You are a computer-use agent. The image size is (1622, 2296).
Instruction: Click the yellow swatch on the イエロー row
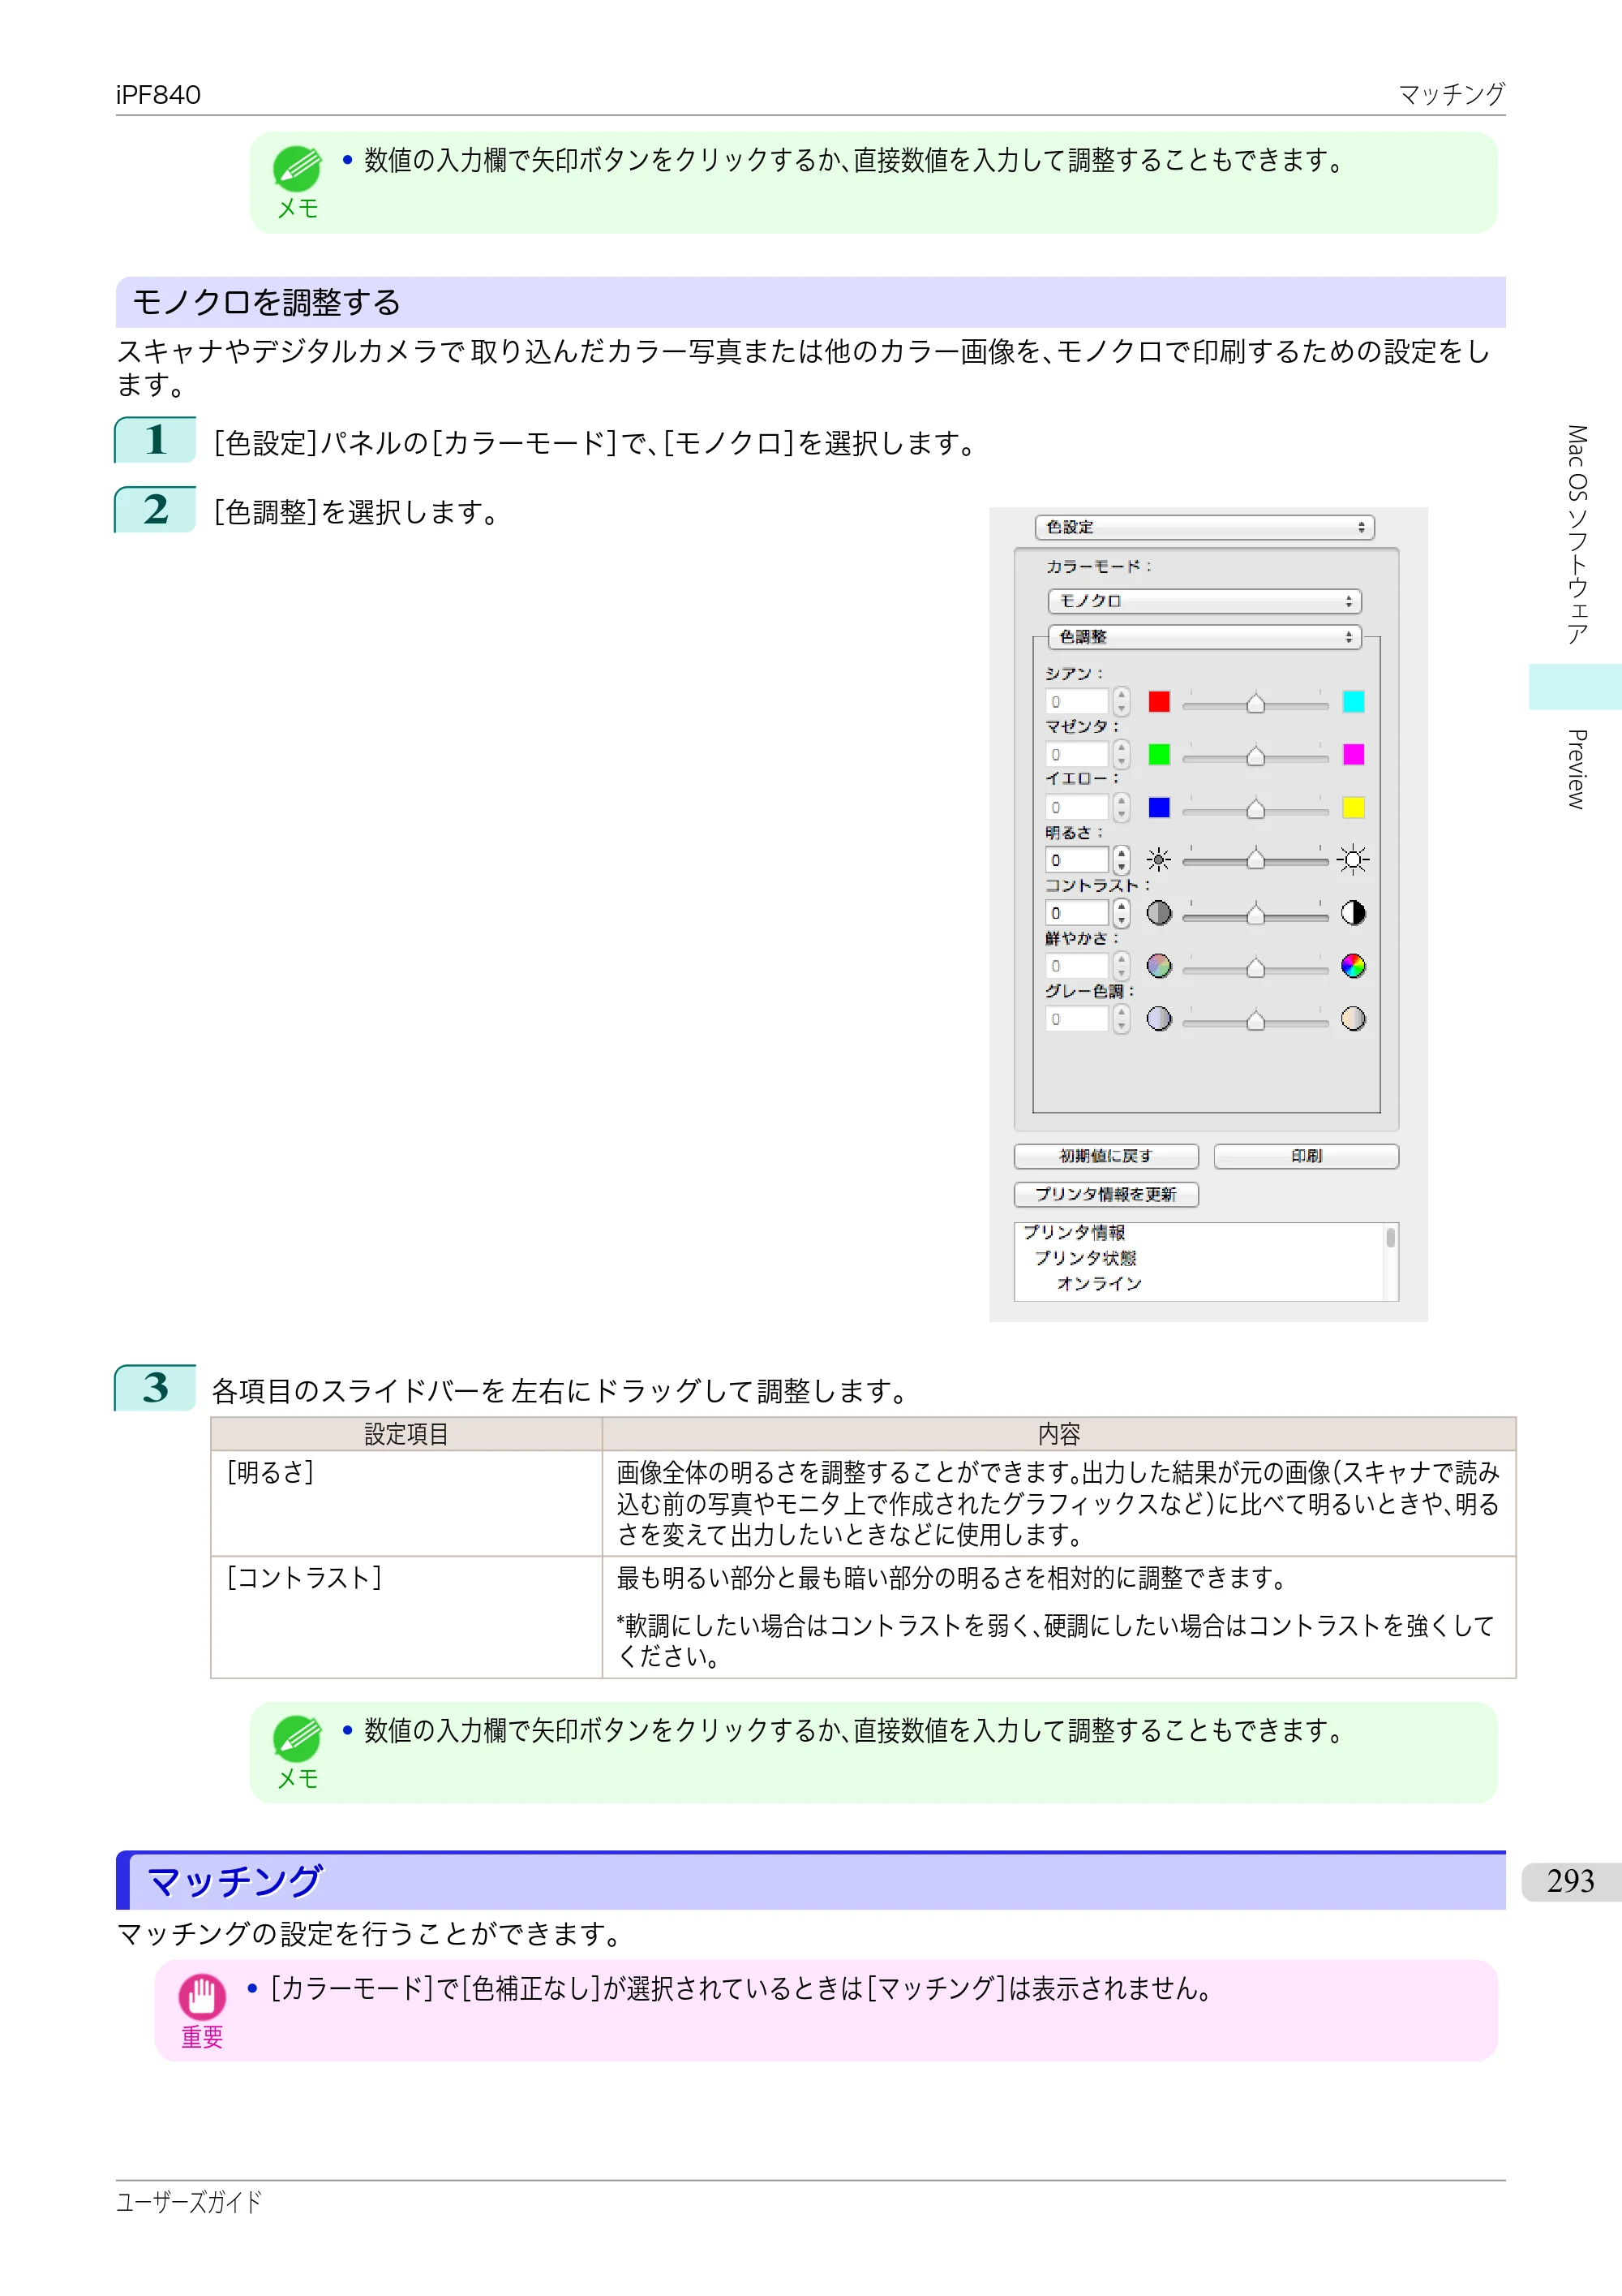pyautogui.click(x=1354, y=808)
